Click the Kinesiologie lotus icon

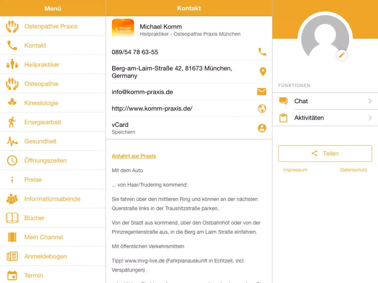click(x=12, y=103)
